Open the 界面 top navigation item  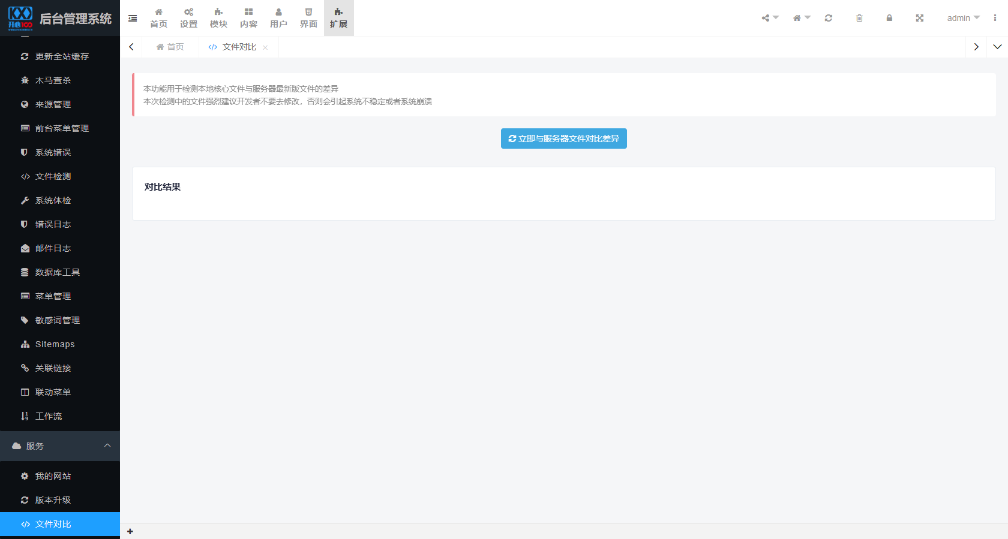309,18
